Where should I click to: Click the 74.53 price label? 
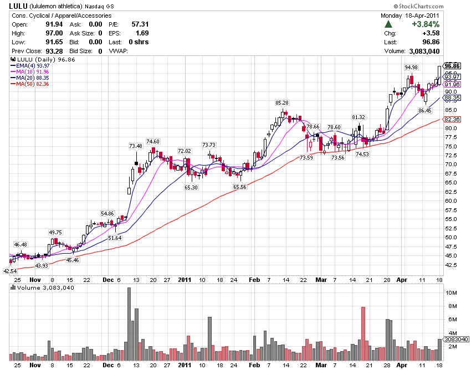(362, 154)
